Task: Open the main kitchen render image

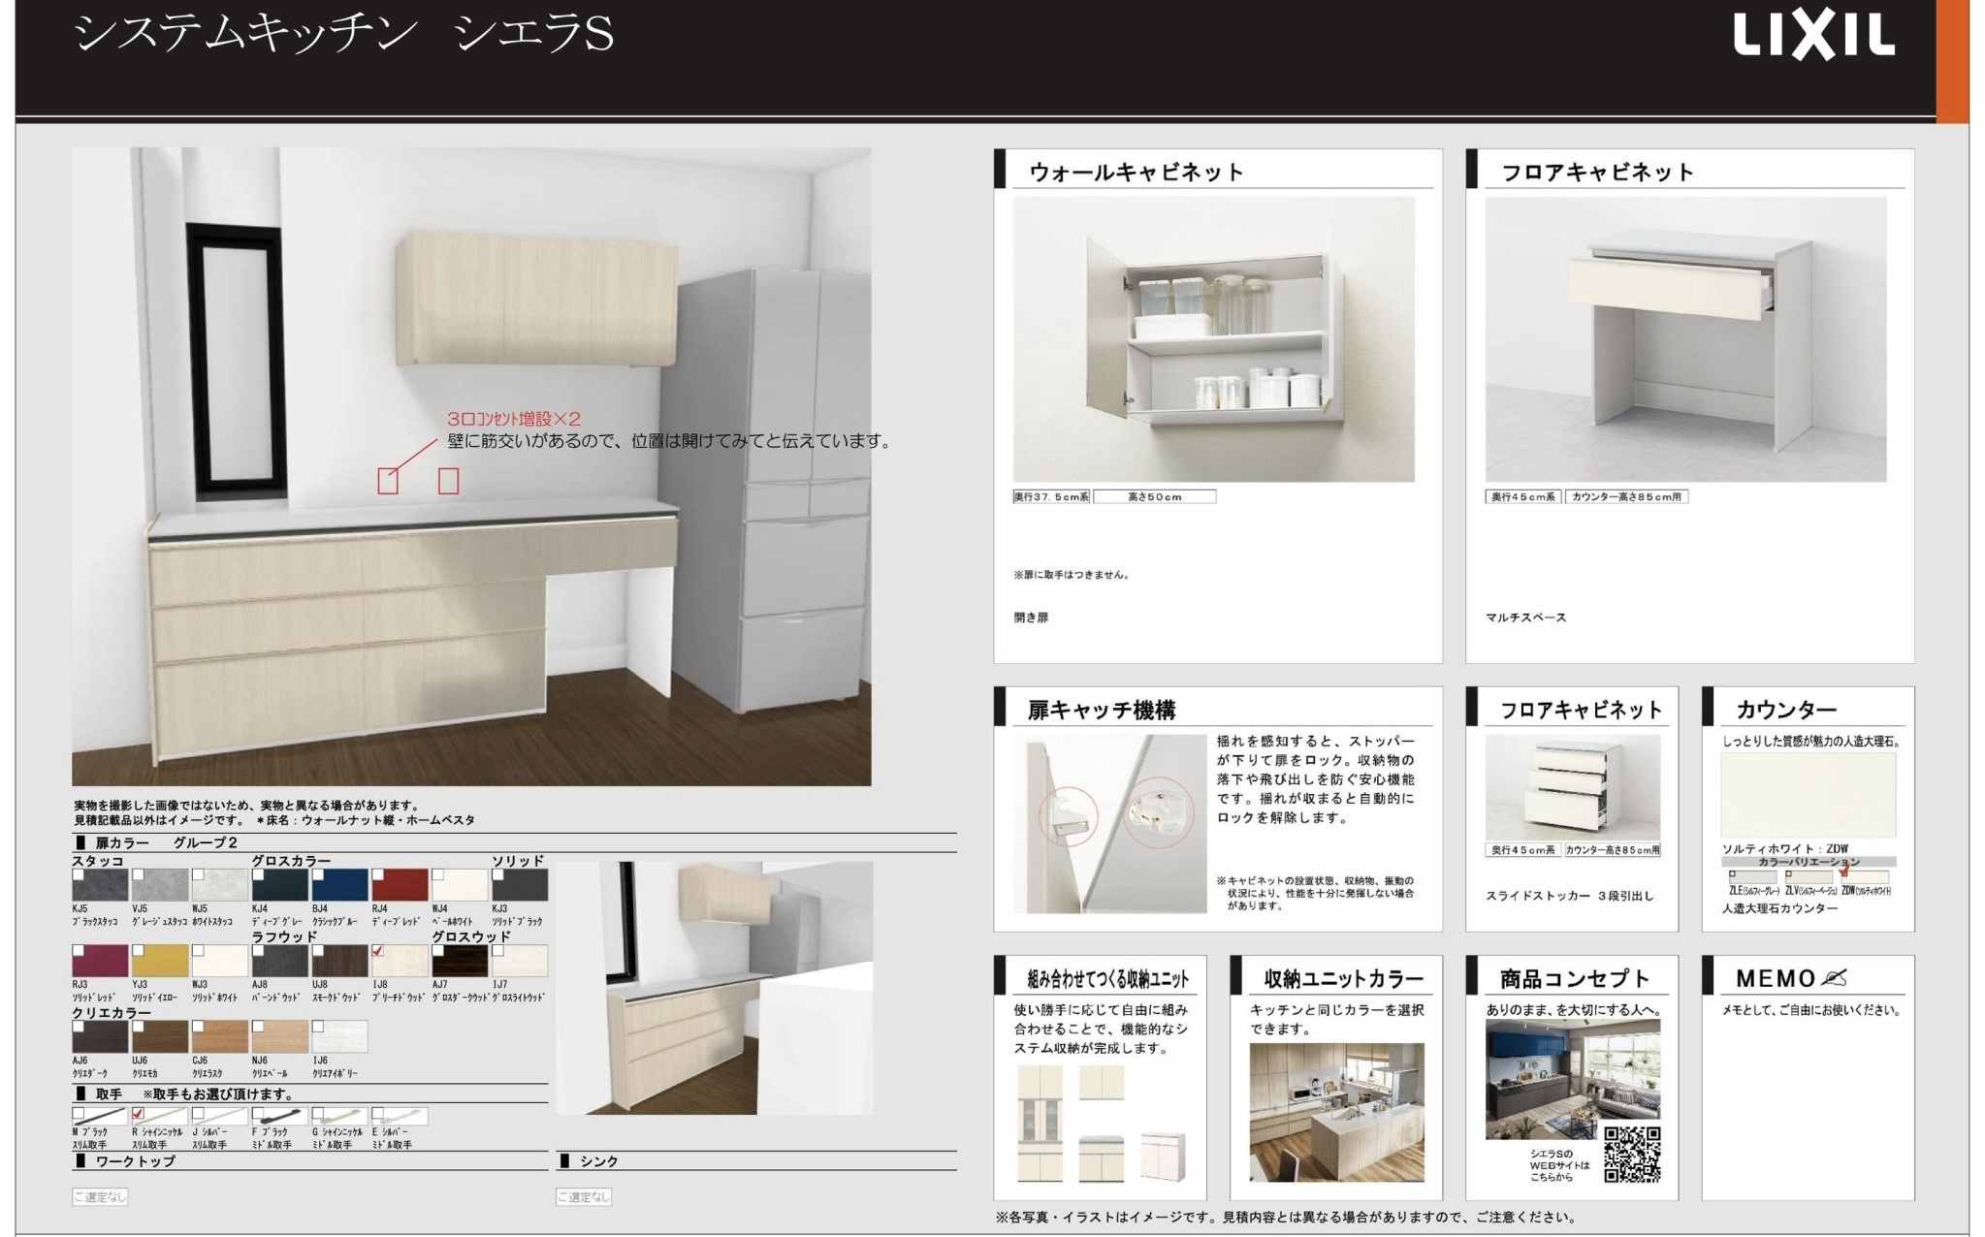Action: [471, 466]
